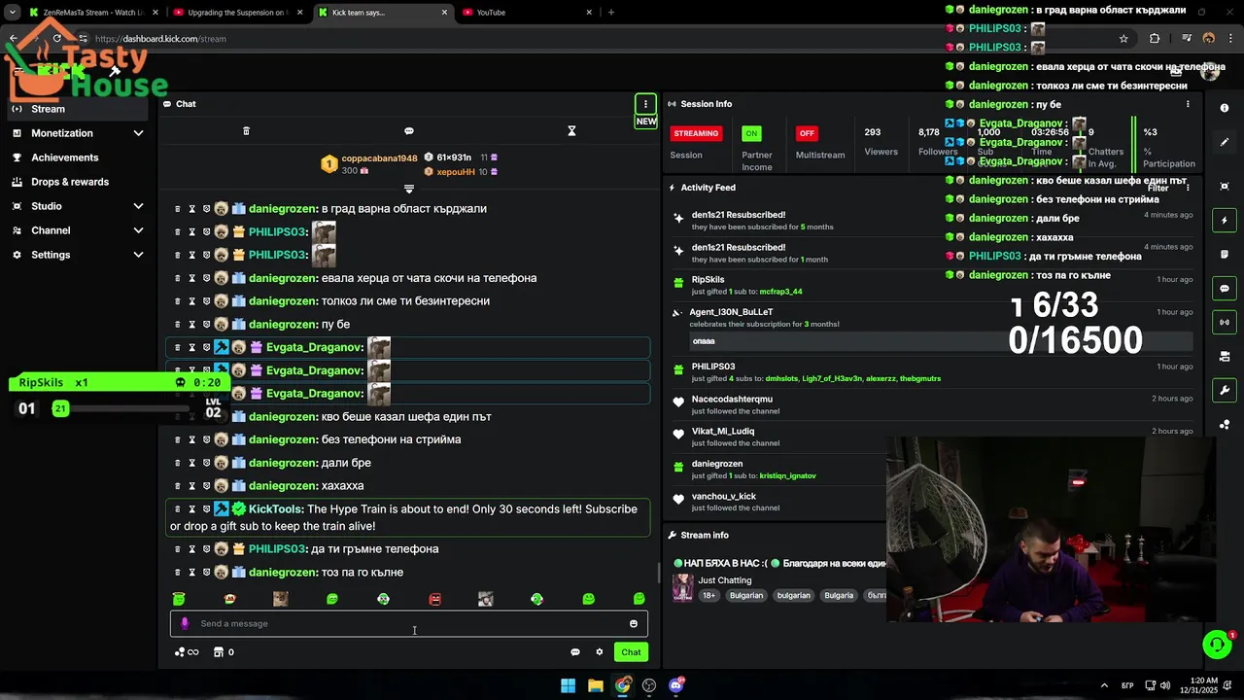Click the speech bubble icon in Chat toolbar

click(409, 131)
